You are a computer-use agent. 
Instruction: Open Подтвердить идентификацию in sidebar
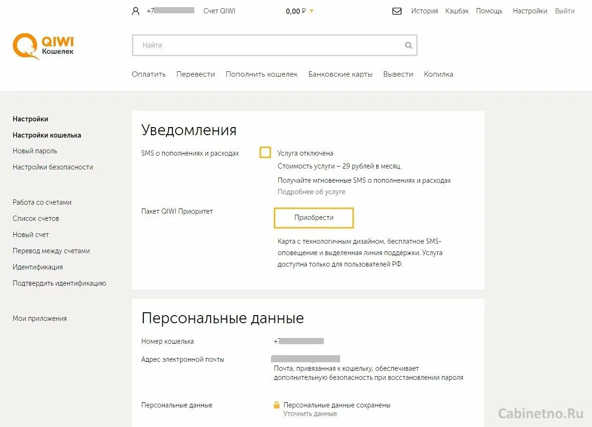pos(60,283)
